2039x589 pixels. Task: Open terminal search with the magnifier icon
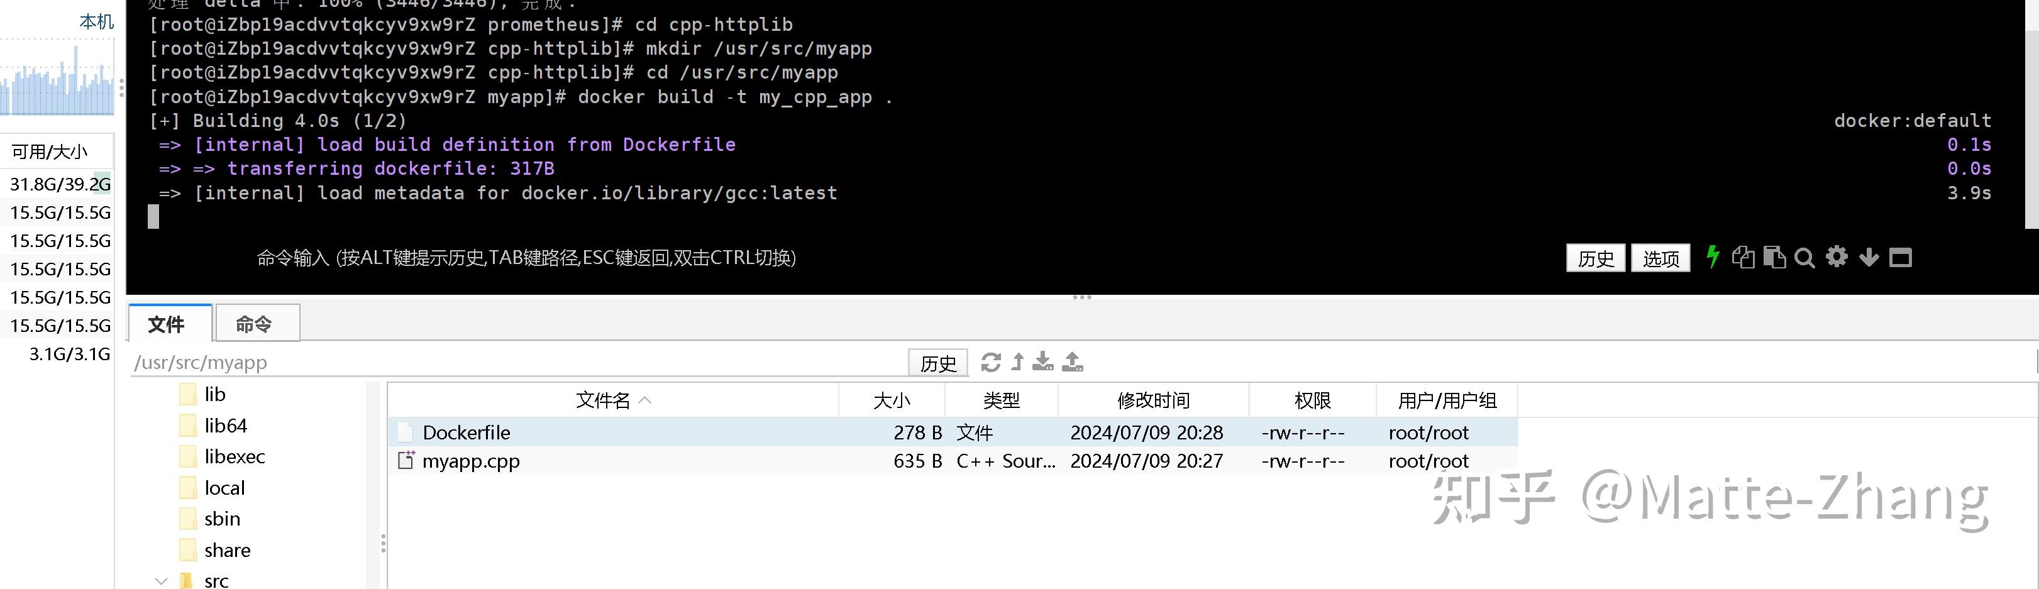click(1804, 257)
